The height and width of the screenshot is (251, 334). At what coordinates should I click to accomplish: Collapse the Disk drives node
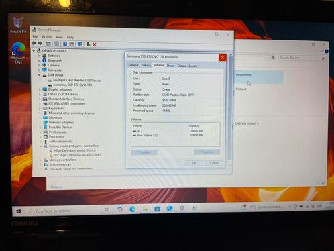[x=39, y=75]
